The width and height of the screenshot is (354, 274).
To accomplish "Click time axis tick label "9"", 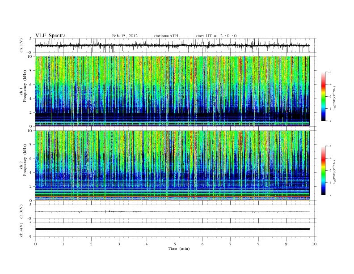I will coord(286,244).
